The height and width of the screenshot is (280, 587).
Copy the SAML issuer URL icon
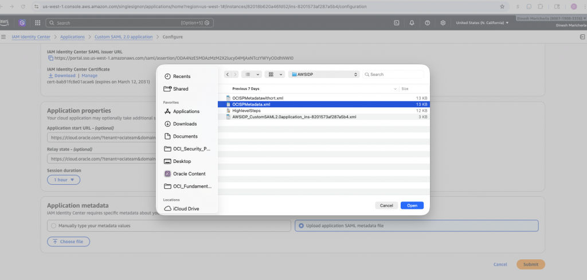pyautogui.click(x=50, y=58)
